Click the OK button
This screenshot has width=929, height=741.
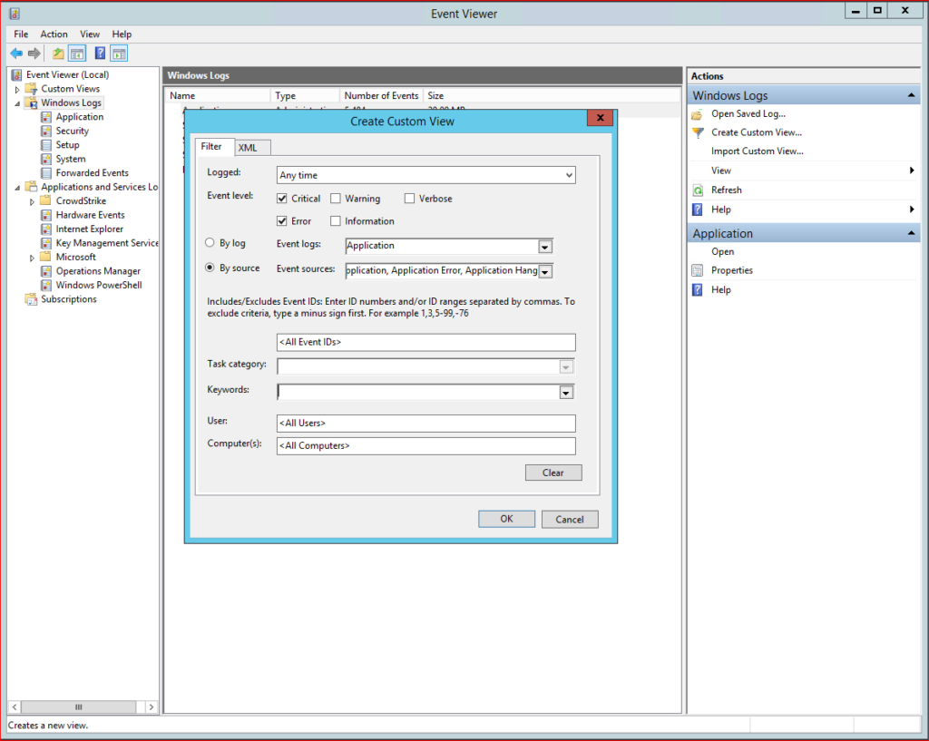coord(506,519)
